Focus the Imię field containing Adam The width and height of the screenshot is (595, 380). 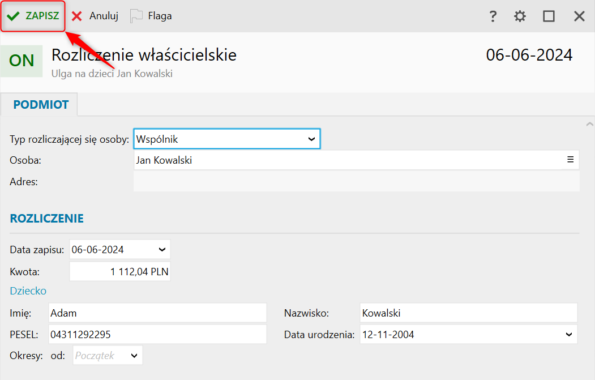(157, 313)
